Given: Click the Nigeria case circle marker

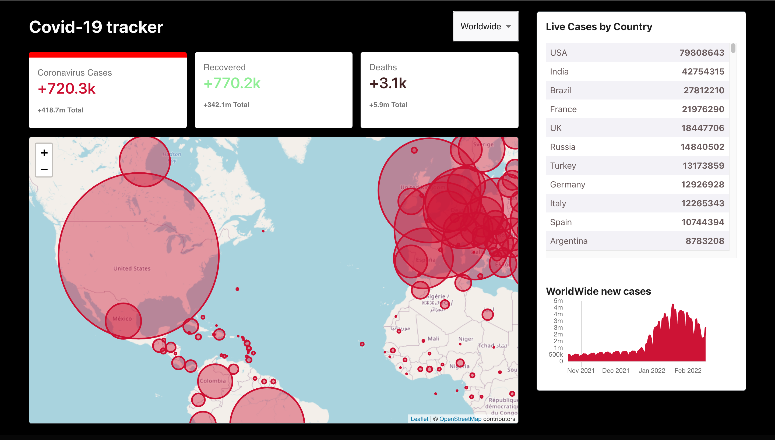Looking at the screenshot, I should point(460,363).
